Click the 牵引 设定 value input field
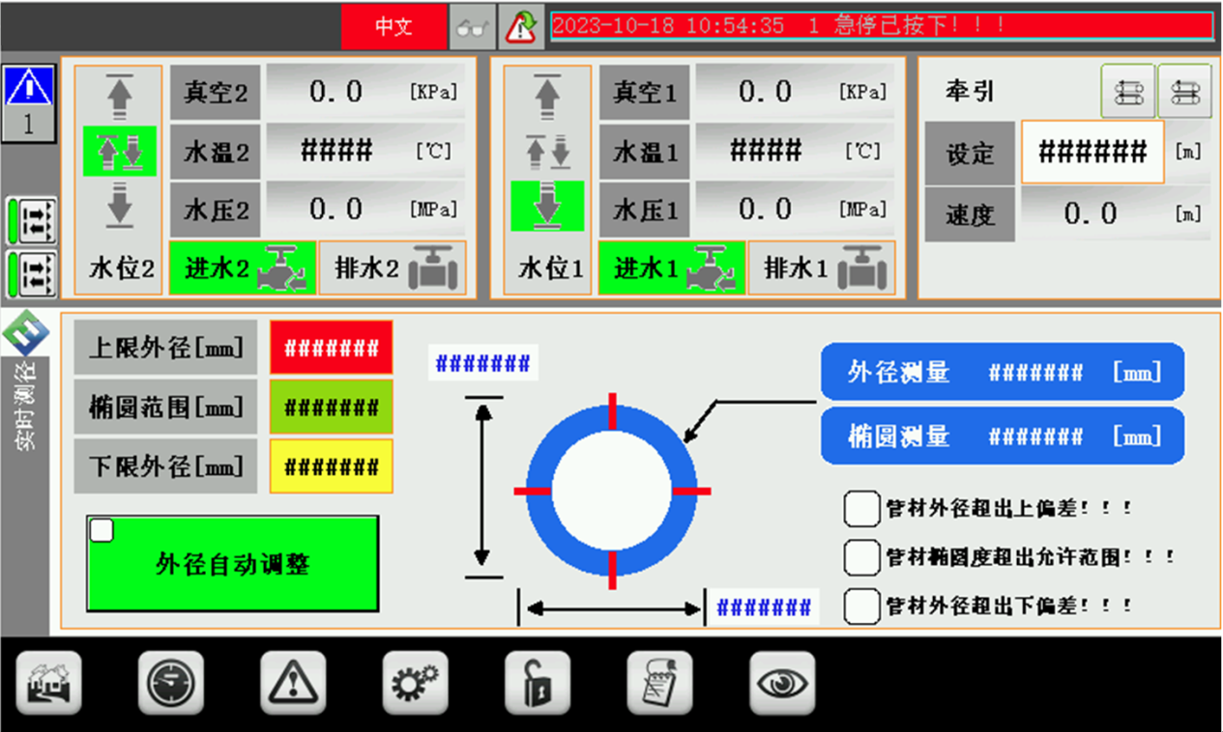Screen dimensions: 1223x732 [1092, 153]
